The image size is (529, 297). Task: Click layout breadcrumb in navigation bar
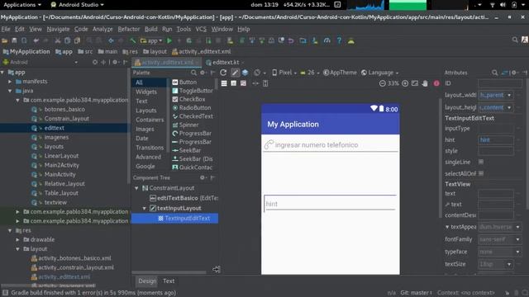tap(155, 51)
